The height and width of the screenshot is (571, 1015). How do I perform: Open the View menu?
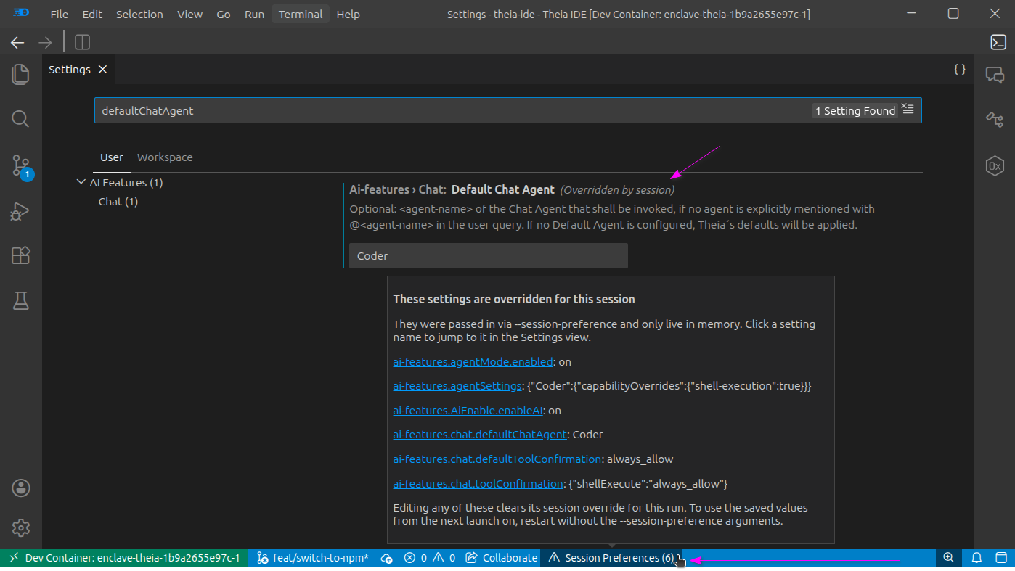pos(190,15)
